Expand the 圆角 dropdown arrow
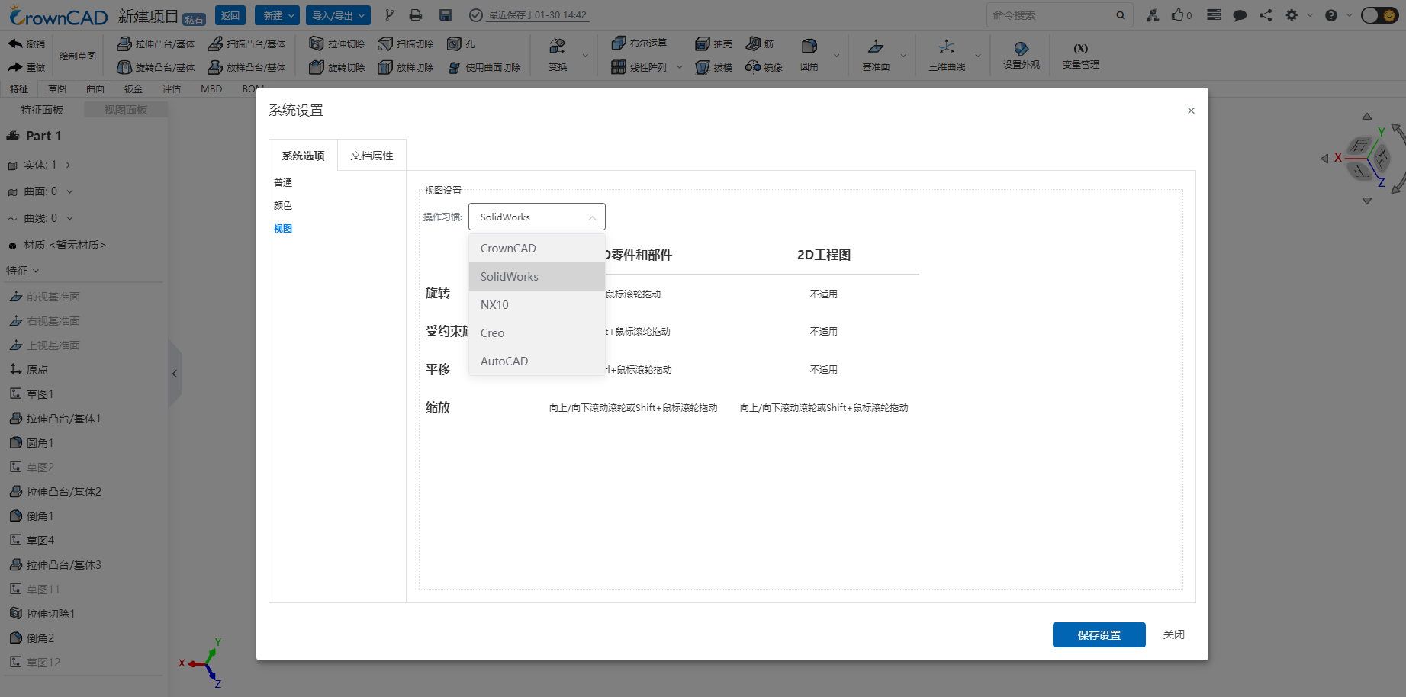 pos(836,55)
